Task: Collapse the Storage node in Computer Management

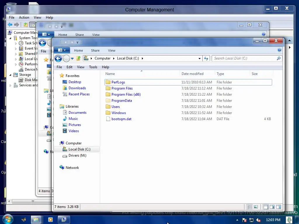Action: (x=10, y=75)
